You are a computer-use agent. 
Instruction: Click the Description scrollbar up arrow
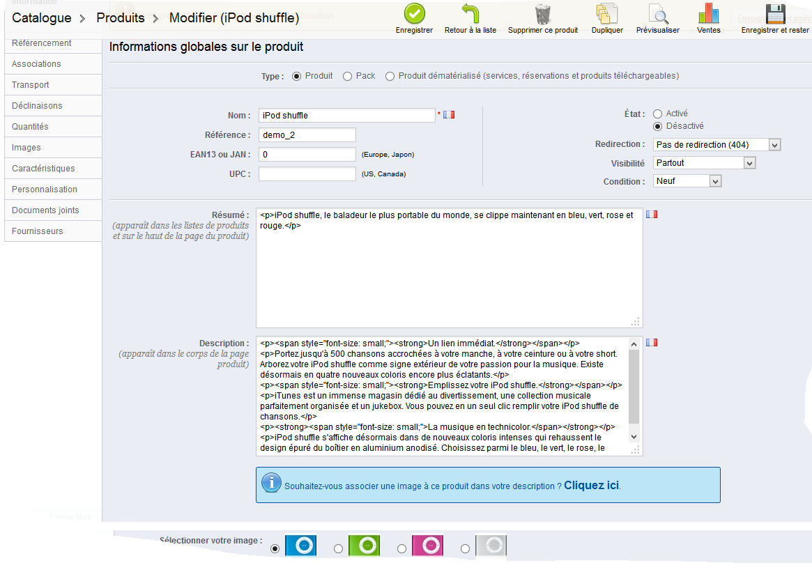point(634,344)
